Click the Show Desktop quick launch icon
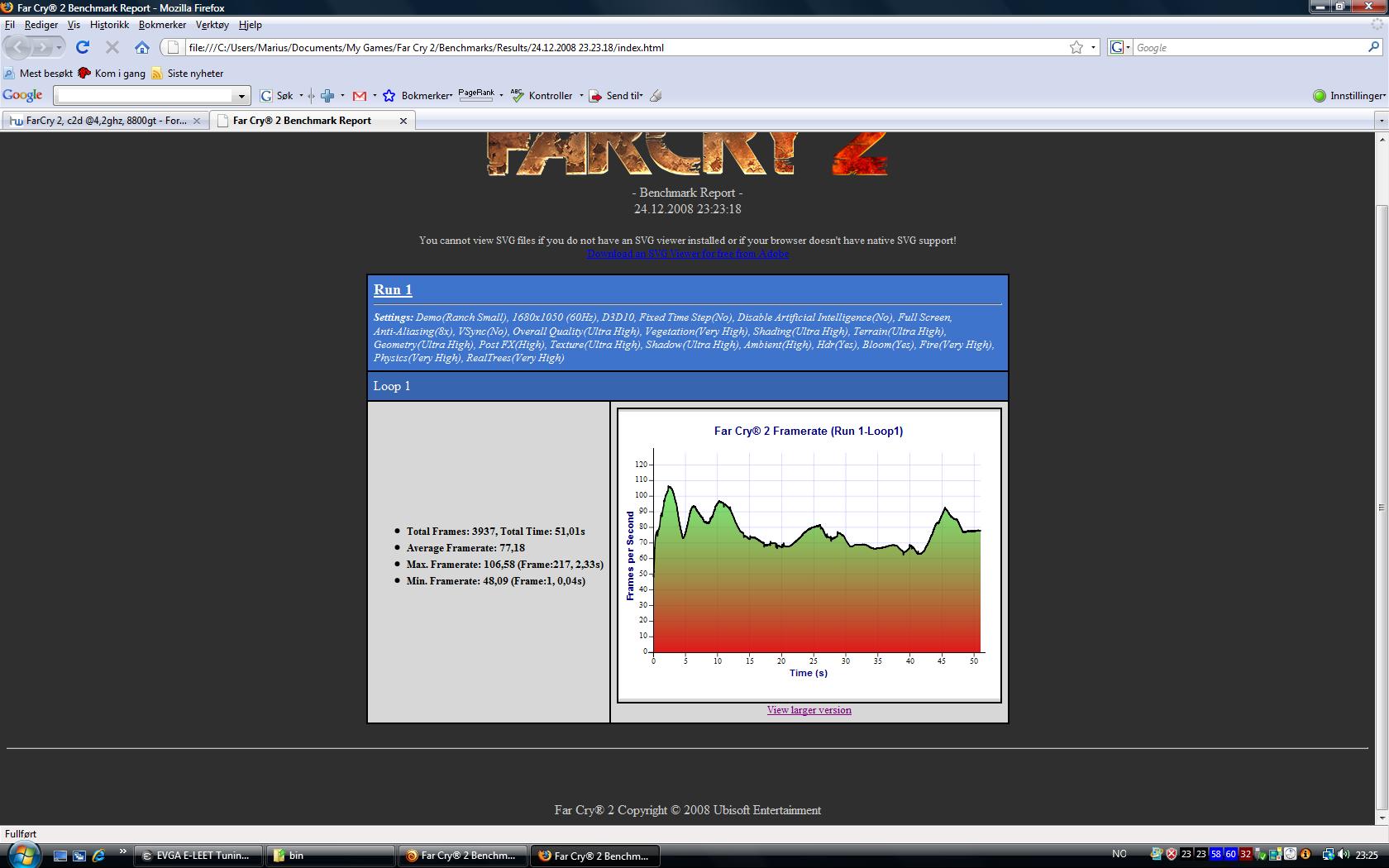The width and height of the screenshot is (1389, 868). click(x=60, y=856)
